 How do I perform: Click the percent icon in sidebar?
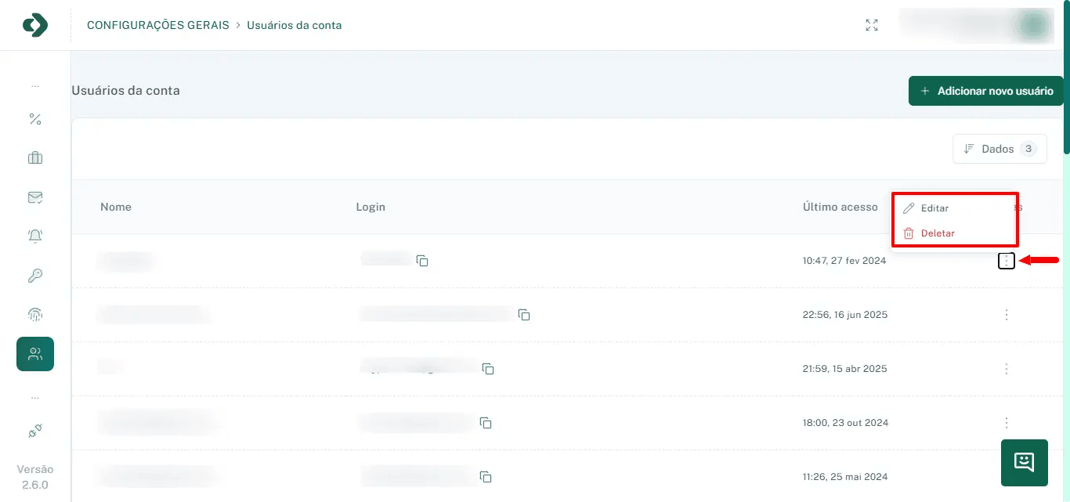click(35, 119)
